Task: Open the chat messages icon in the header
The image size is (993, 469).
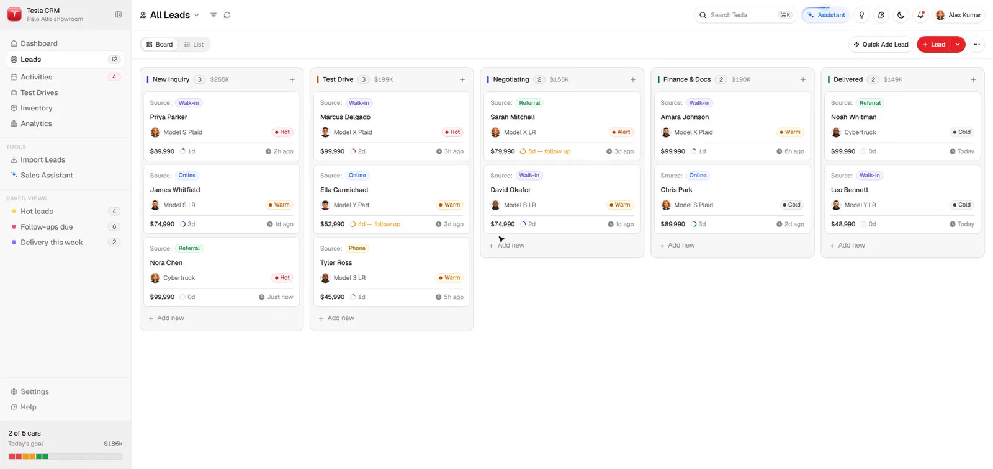Action: [881, 15]
